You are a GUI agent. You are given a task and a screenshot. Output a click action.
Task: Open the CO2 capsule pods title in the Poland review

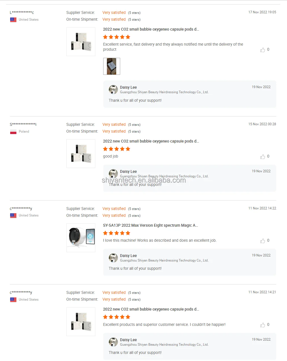pyautogui.click(x=151, y=141)
